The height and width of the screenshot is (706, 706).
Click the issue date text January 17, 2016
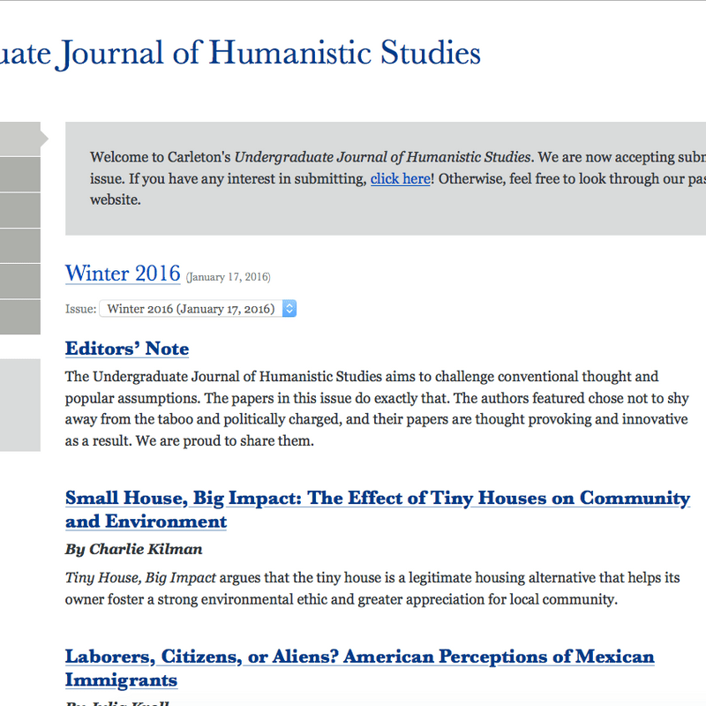(228, 277)
